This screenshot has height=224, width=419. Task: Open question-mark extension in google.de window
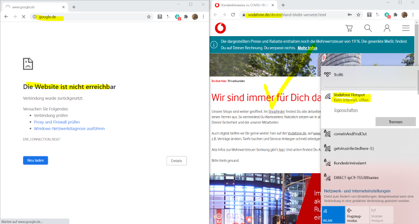(x=160, y=17)
